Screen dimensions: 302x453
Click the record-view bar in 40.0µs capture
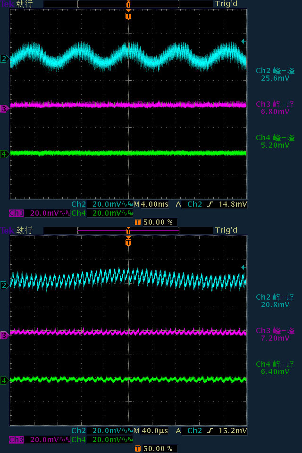[x=128, y=231]
